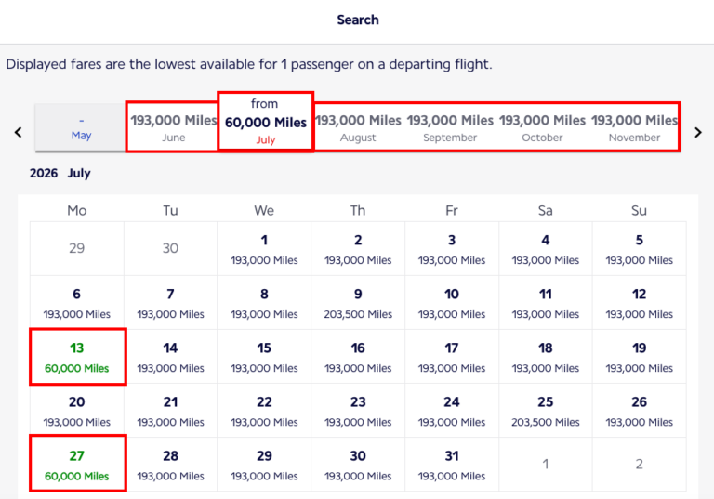Select the June 193,000 Miles tab
This screenshot has height=499, width=714.
click(x=174, y=128)
